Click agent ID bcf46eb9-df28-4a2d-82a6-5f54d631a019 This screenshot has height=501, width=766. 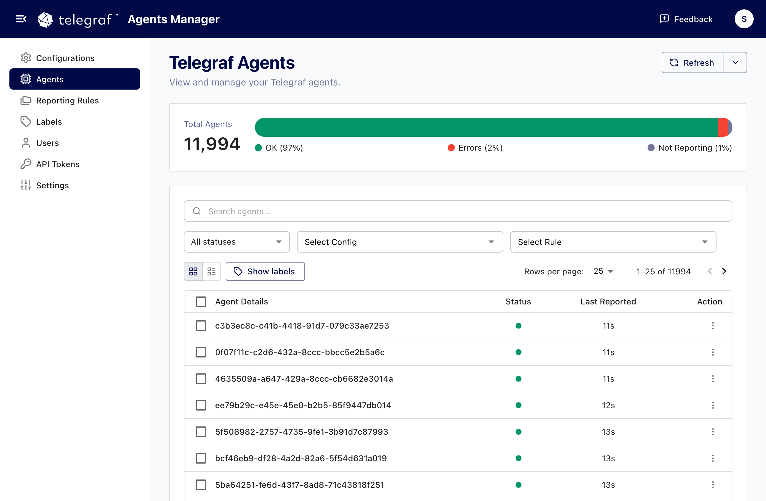pyautogui.click(x=301, y=458)
